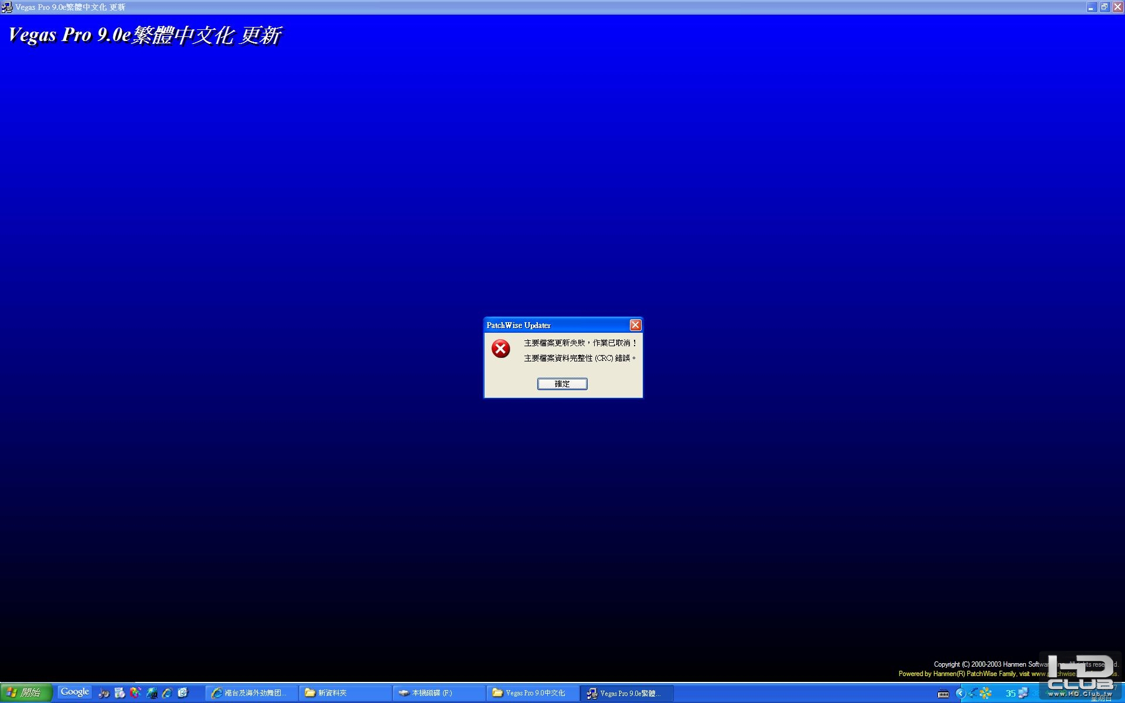Restore down the Vegas Pro updater window

(x=1104, y=7)
